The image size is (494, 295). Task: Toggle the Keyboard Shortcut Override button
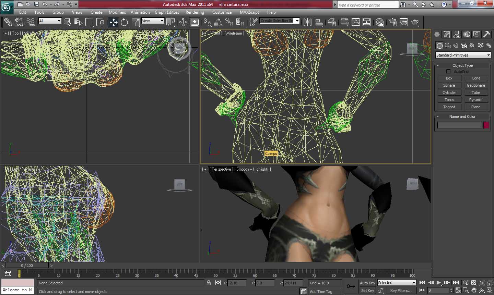click(x=194, y=22)
